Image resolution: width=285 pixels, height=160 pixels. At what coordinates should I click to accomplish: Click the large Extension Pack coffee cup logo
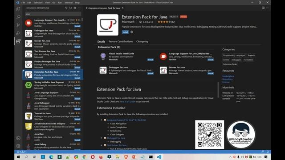click(108, 25)
